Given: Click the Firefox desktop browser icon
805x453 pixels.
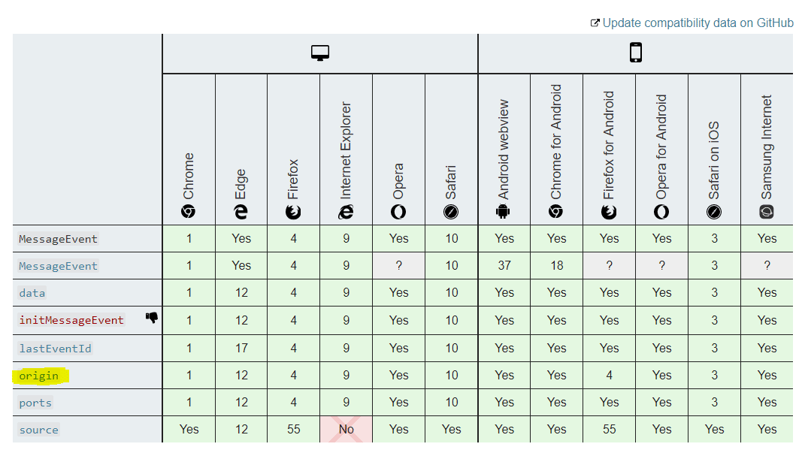Looking at the screenshot, I should tap(293, 212).
